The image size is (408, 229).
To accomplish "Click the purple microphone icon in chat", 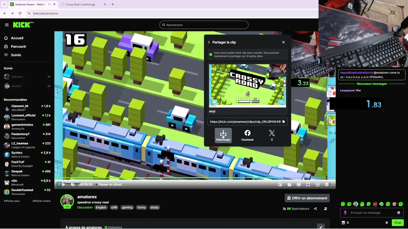I will point(345,213).
